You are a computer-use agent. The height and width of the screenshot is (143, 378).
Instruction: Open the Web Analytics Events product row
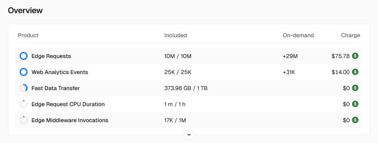tap(60, 72)
